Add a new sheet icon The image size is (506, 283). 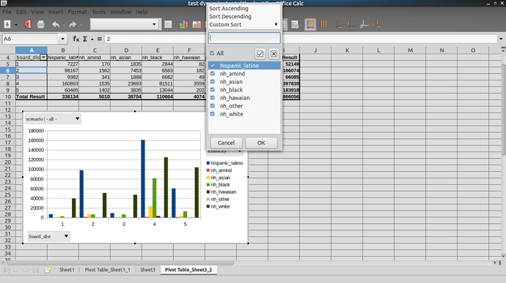coord(48,270)
